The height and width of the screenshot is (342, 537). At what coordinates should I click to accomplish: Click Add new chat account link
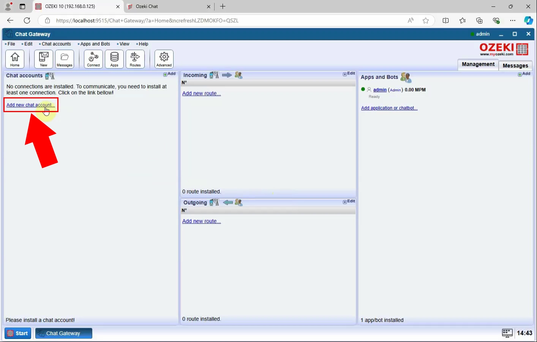tap(31, 105)
